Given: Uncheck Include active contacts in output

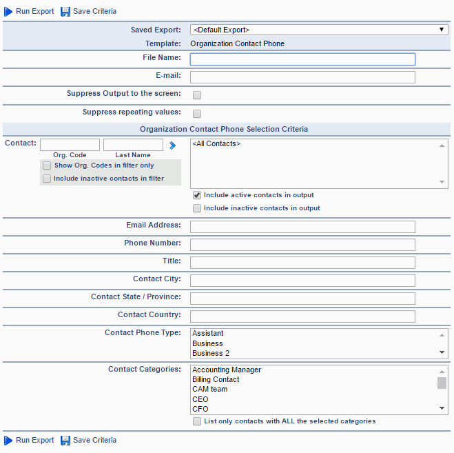Looking at the screenshot, I should point(197,195).
